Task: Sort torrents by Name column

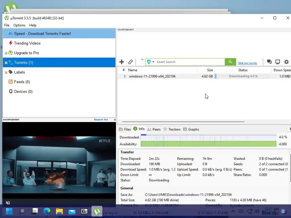Action: click(162, 70)
